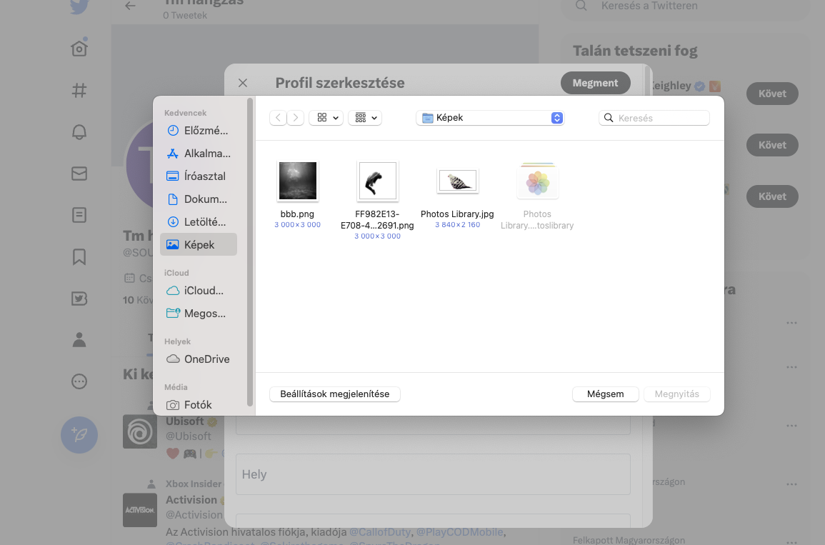Click the Activision avatar
The height and width of the screenshot is (545, 825).
click(x=140, y=510)
